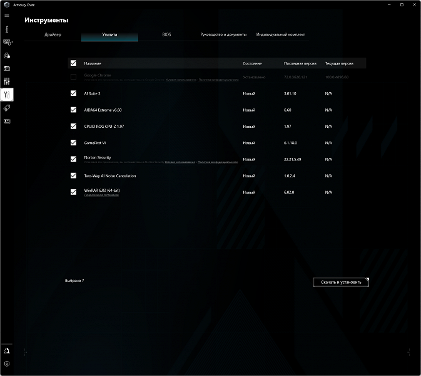Screen dimensions: 421x376
Task: Click the Norton Security name text
Action: (98, 157)
